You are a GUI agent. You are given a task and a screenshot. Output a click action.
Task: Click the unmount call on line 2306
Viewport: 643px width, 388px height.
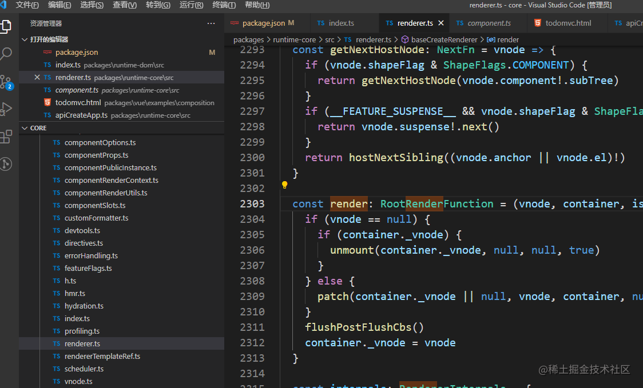tap(352, 250)
